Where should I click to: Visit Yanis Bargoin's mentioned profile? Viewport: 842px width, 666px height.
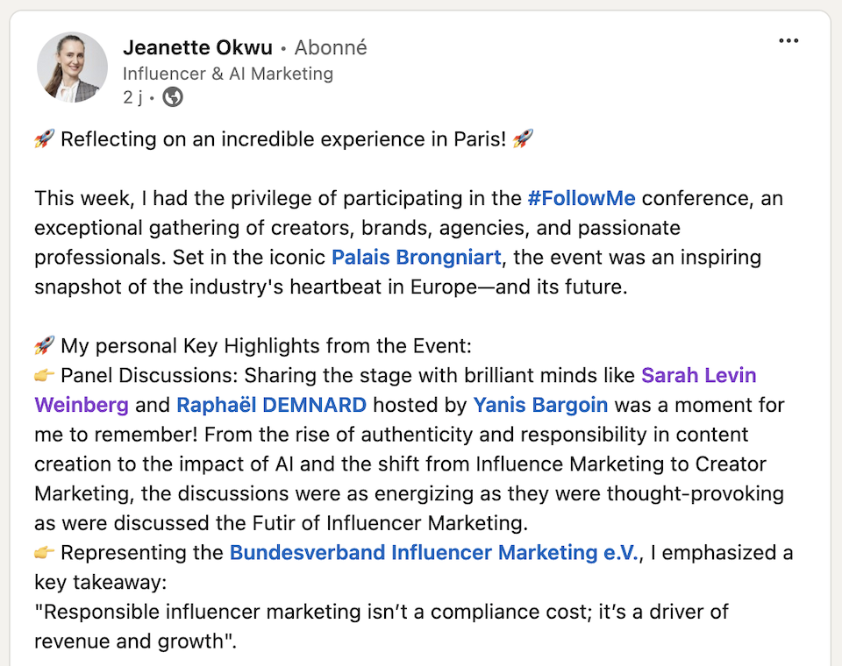[x=540, y=405]
